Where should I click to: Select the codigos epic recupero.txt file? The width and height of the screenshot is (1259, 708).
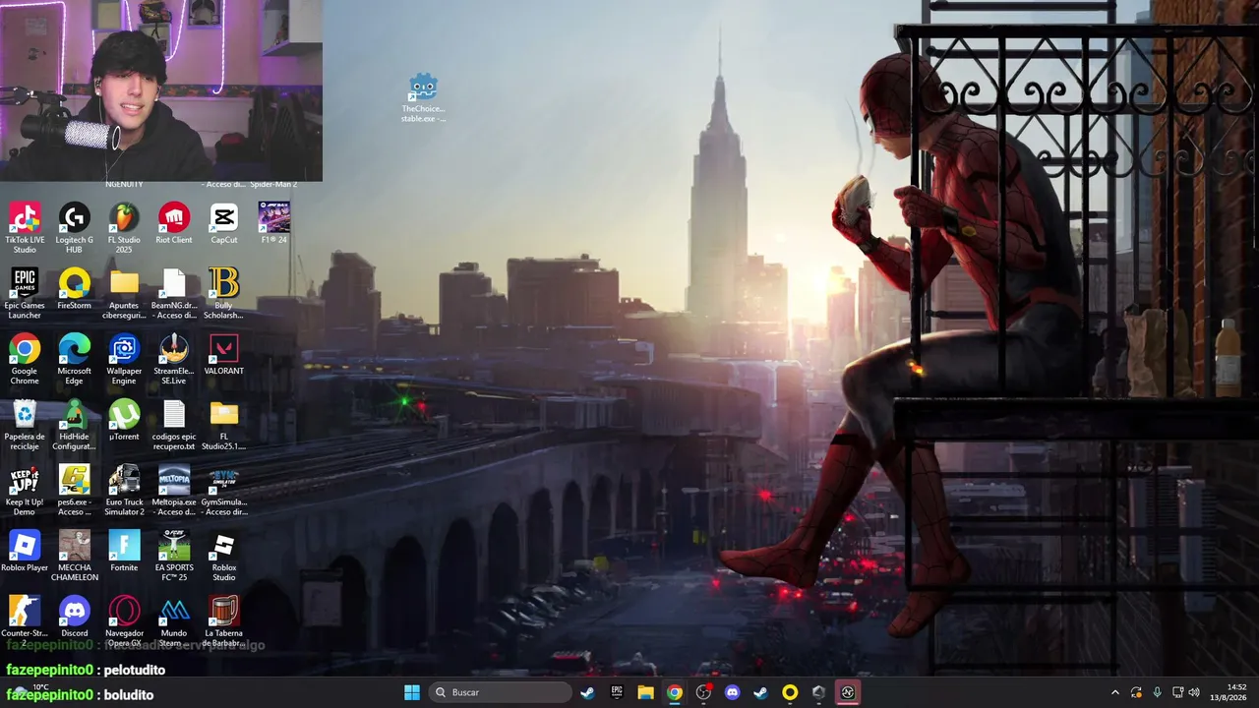174,425
